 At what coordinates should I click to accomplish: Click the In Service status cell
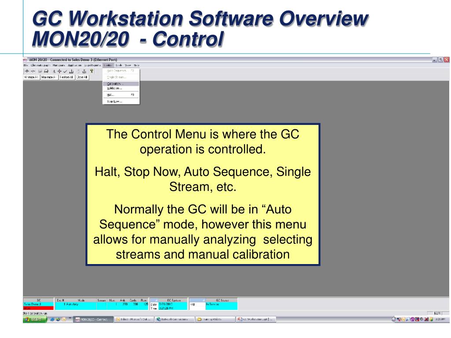click(x=222, y=304)
